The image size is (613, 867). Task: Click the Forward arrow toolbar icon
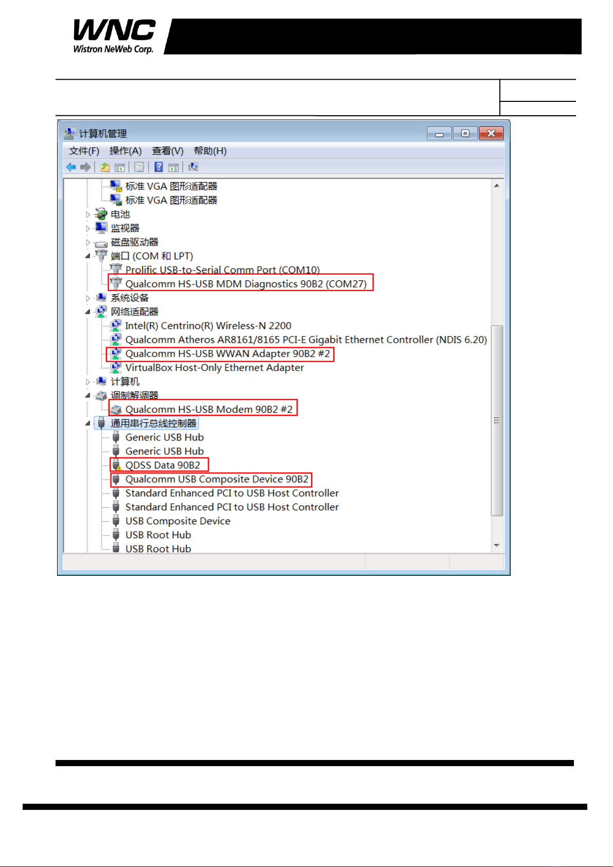coord(86,167)
